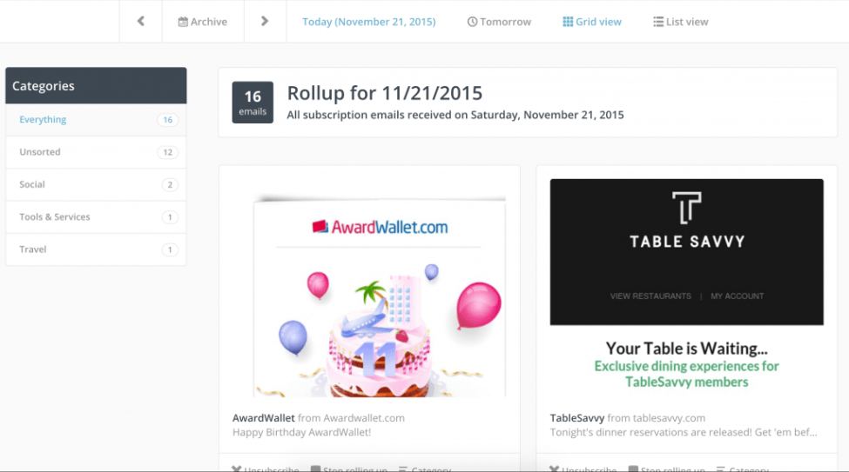Click VIEW RESTAURANTS in Table Savvy email
Image resolution: width=849 pixels, height=472 pixels.
click(x=650, y=296)
